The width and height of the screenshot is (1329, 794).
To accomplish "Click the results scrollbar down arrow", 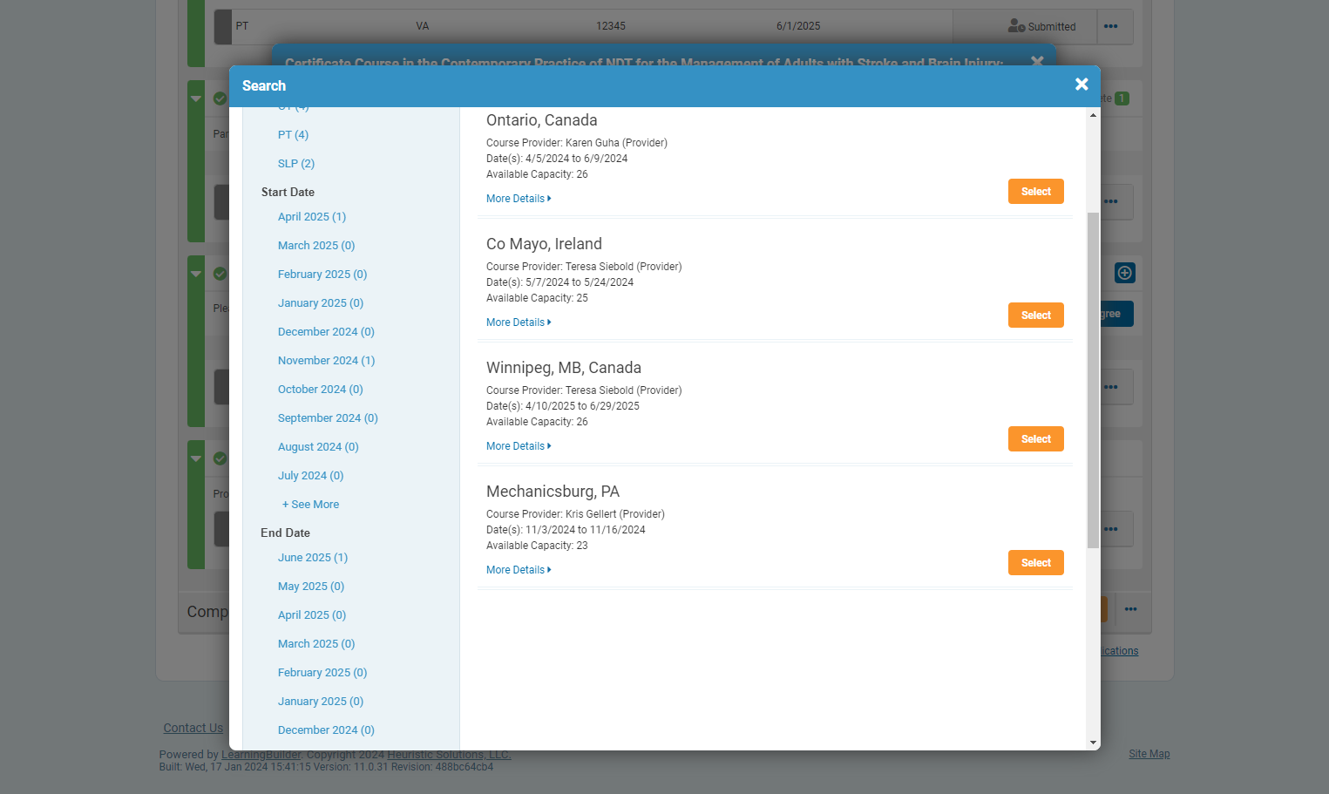I will click(1093, 743).
